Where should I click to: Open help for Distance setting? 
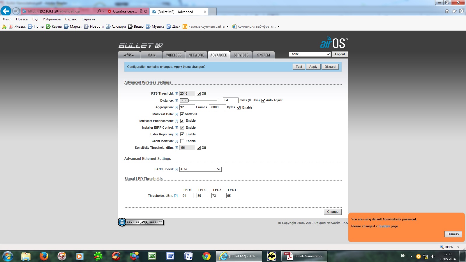coord(176,101)
